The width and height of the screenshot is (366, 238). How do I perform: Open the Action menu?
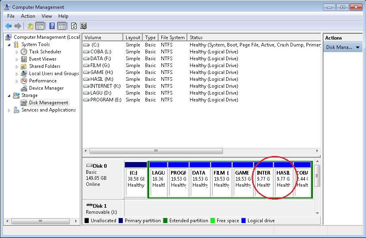28,16
